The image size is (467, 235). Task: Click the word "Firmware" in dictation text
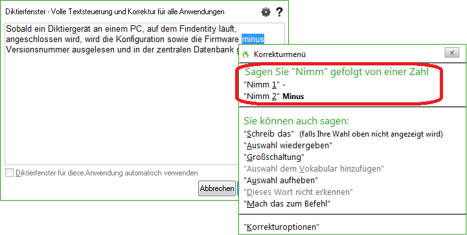pyautogui.click(x=223, y=39)
